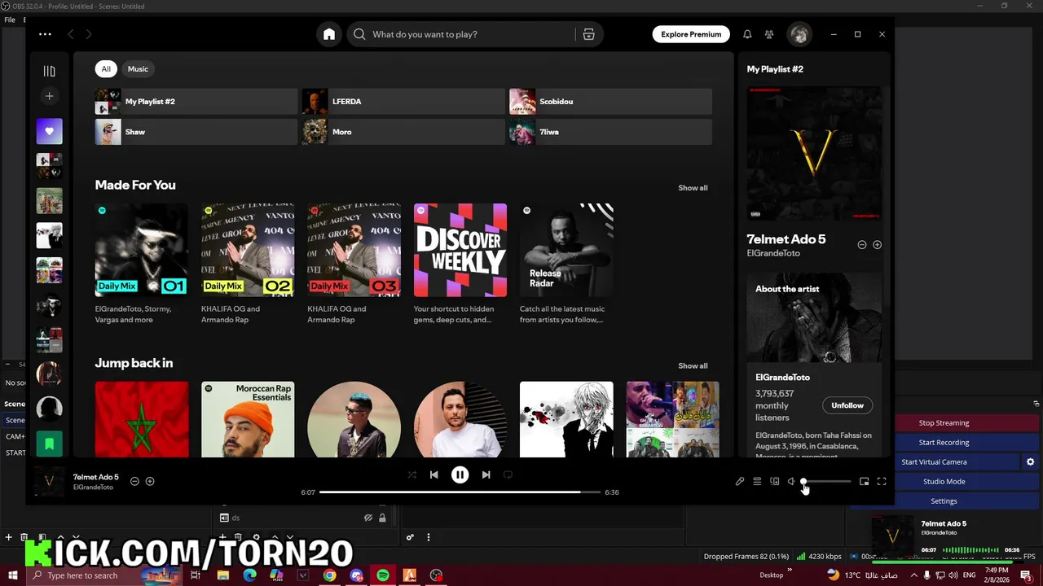Open the LFERDA shortcut tile

(403, 102)
